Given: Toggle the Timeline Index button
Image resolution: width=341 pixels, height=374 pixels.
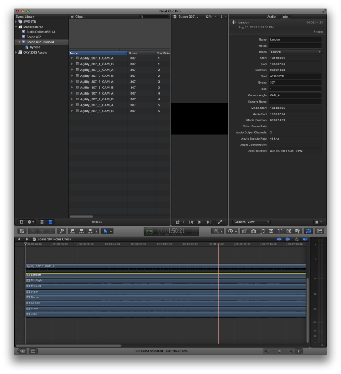Looking at the screenshot, I should pyautogui.click(x=33, y=351).
